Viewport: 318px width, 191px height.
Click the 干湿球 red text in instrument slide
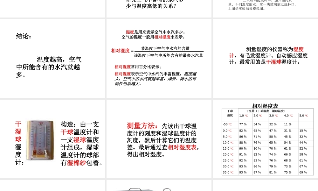click(273, 62)
